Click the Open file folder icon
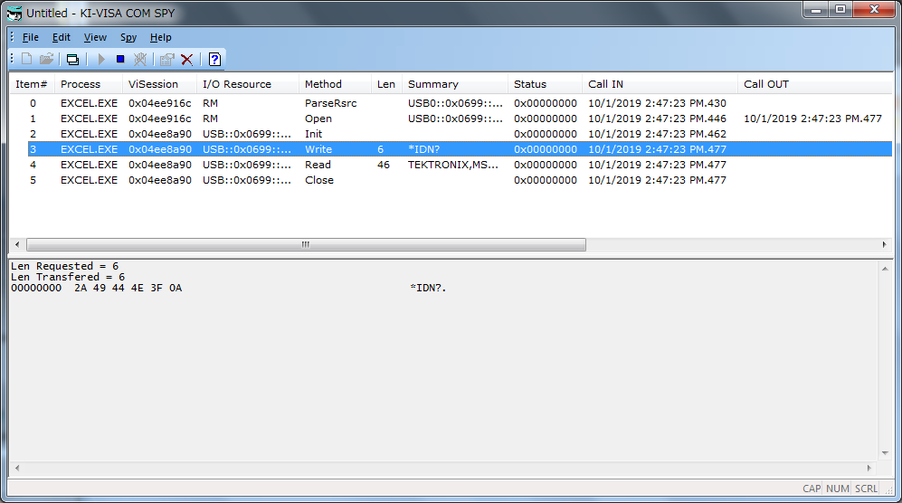Image resolution: width=902 pixels, height=503 pixels. point(46,59)
